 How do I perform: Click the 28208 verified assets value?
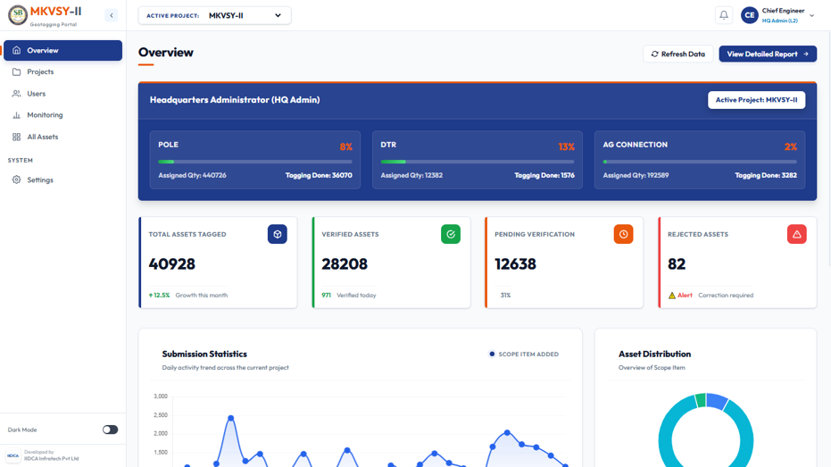345,264
